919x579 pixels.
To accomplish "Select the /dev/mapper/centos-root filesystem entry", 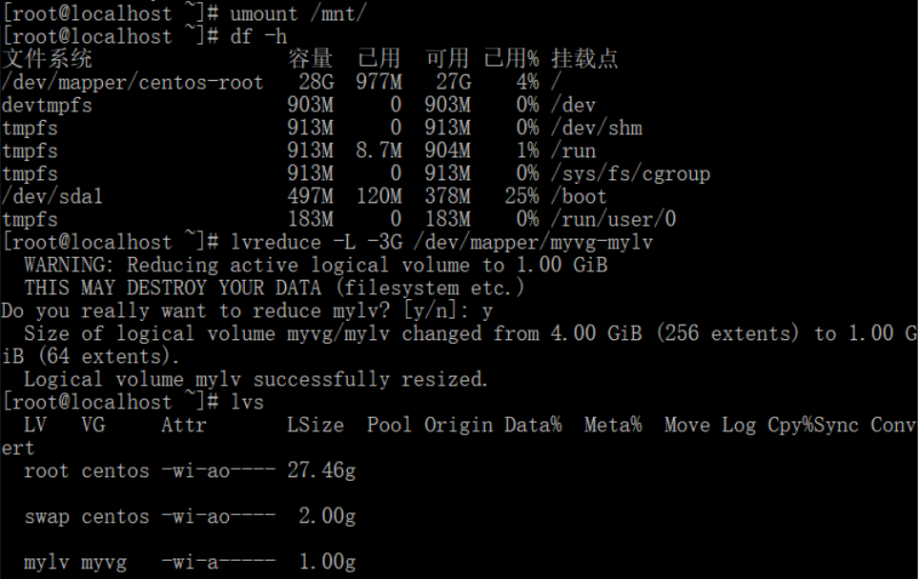I will click(x=133, y=83).
